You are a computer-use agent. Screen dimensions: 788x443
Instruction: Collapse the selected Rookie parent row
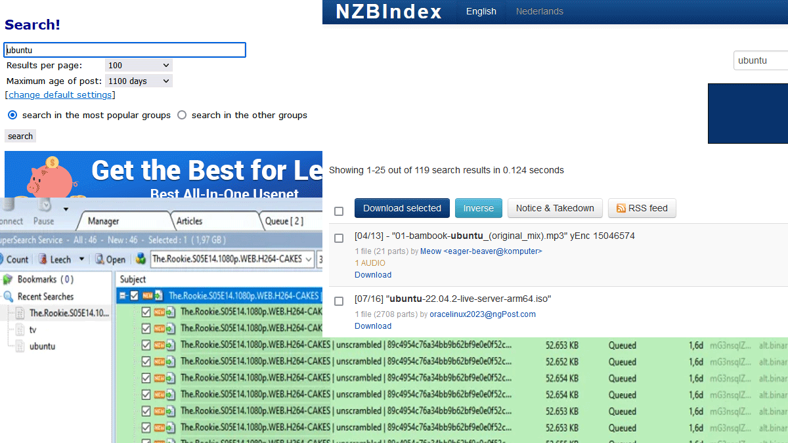(123, 296)
